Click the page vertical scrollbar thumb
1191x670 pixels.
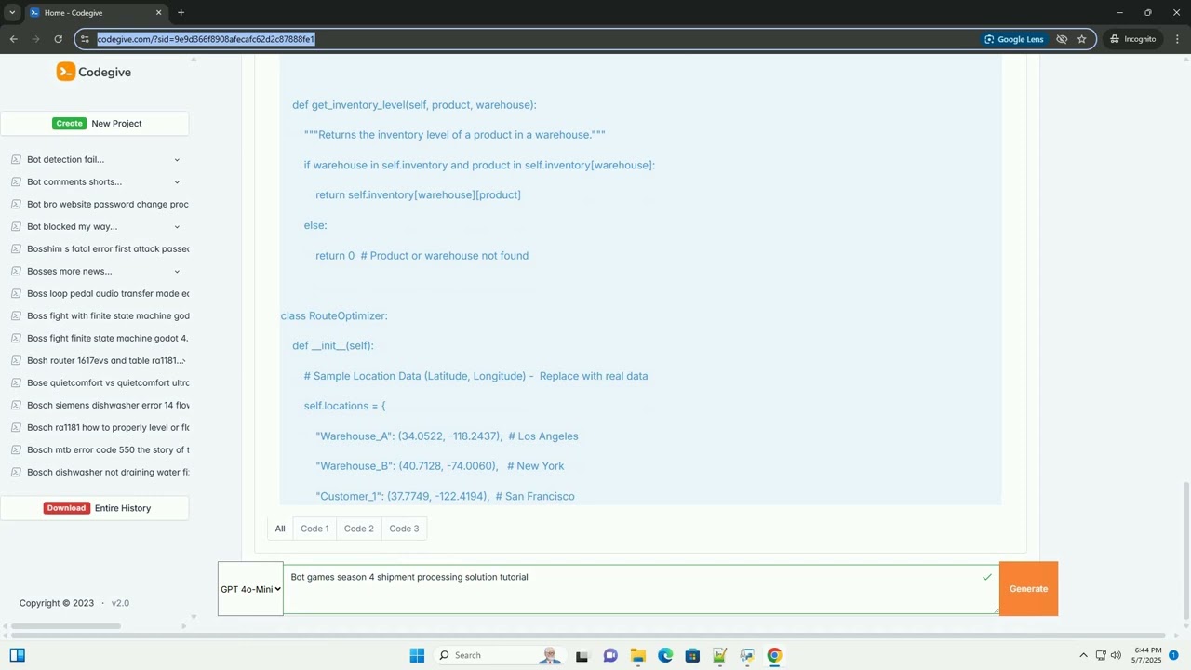point(1185,549)
